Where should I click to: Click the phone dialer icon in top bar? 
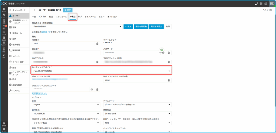[x=257, y=3]
